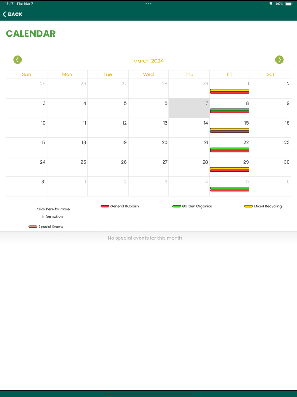Click yellow recycling bar on March 1

230,90
